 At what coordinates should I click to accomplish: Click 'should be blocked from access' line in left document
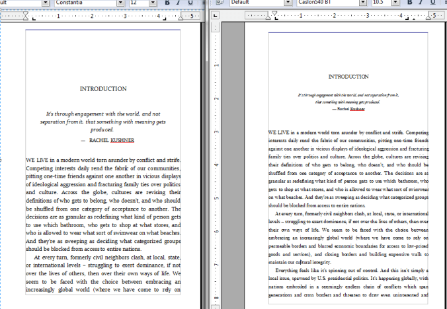[83, 250]
